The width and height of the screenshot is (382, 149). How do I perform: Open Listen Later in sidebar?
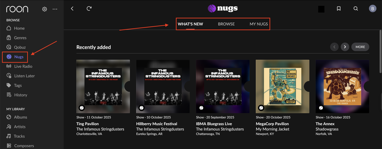pyautogui.click(x=24, y=76)
